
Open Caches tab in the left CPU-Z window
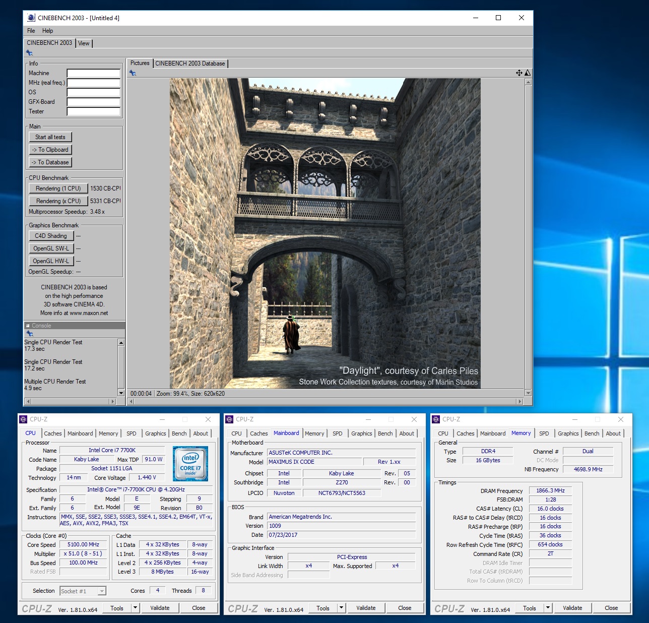point(52,433)
